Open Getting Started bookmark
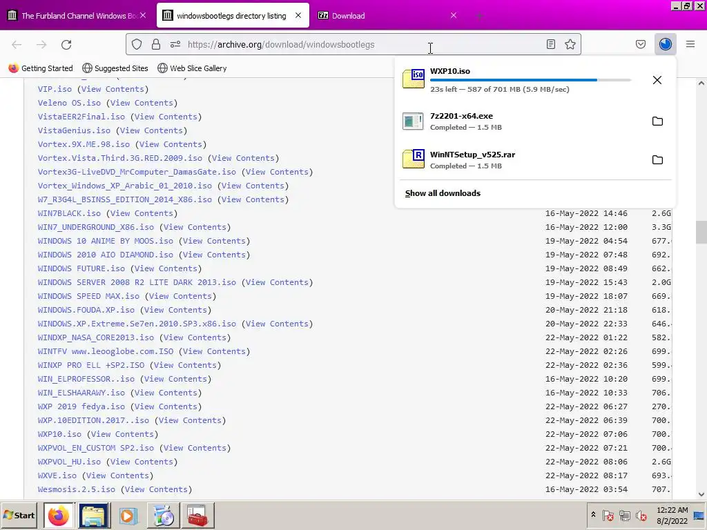The image size is (707, 530). tap(41, 68)
